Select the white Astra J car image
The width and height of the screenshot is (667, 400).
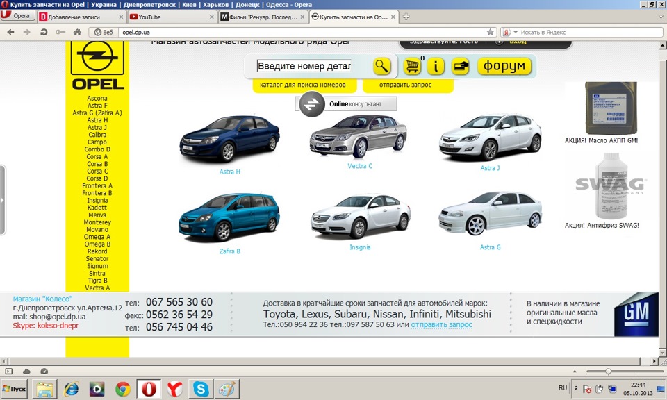coord(491,137)
